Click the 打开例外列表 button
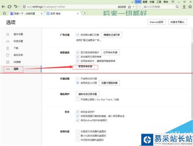 pyautogui.click(x=110, y=52)
